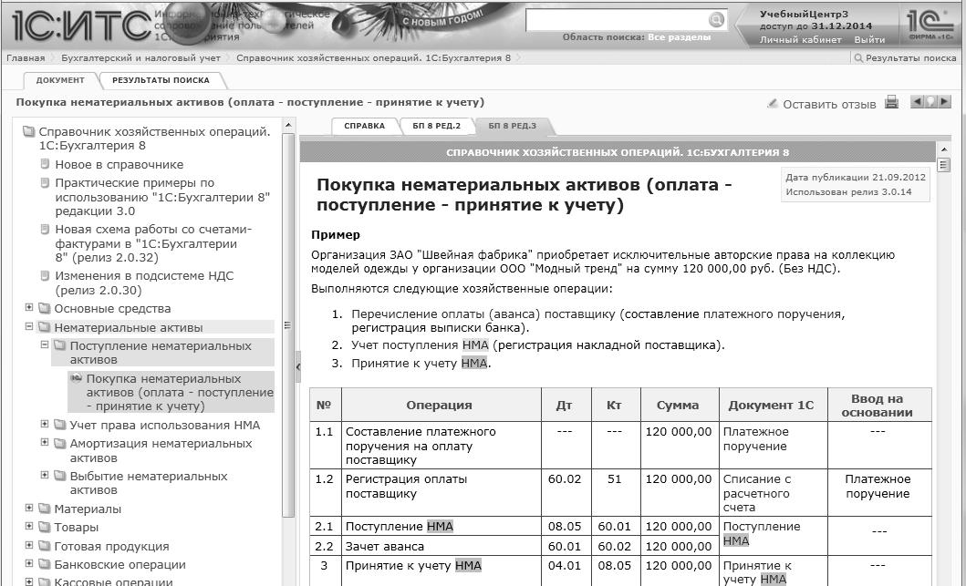Open Результаты поиска link at right

click(910, 57)
